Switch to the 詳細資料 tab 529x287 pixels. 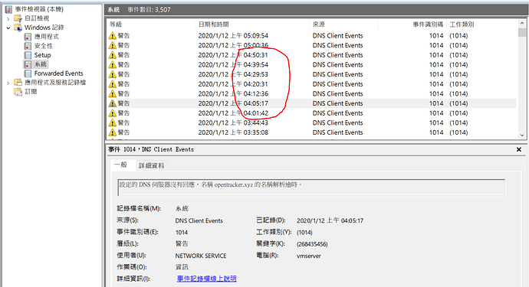click(151, 165)
